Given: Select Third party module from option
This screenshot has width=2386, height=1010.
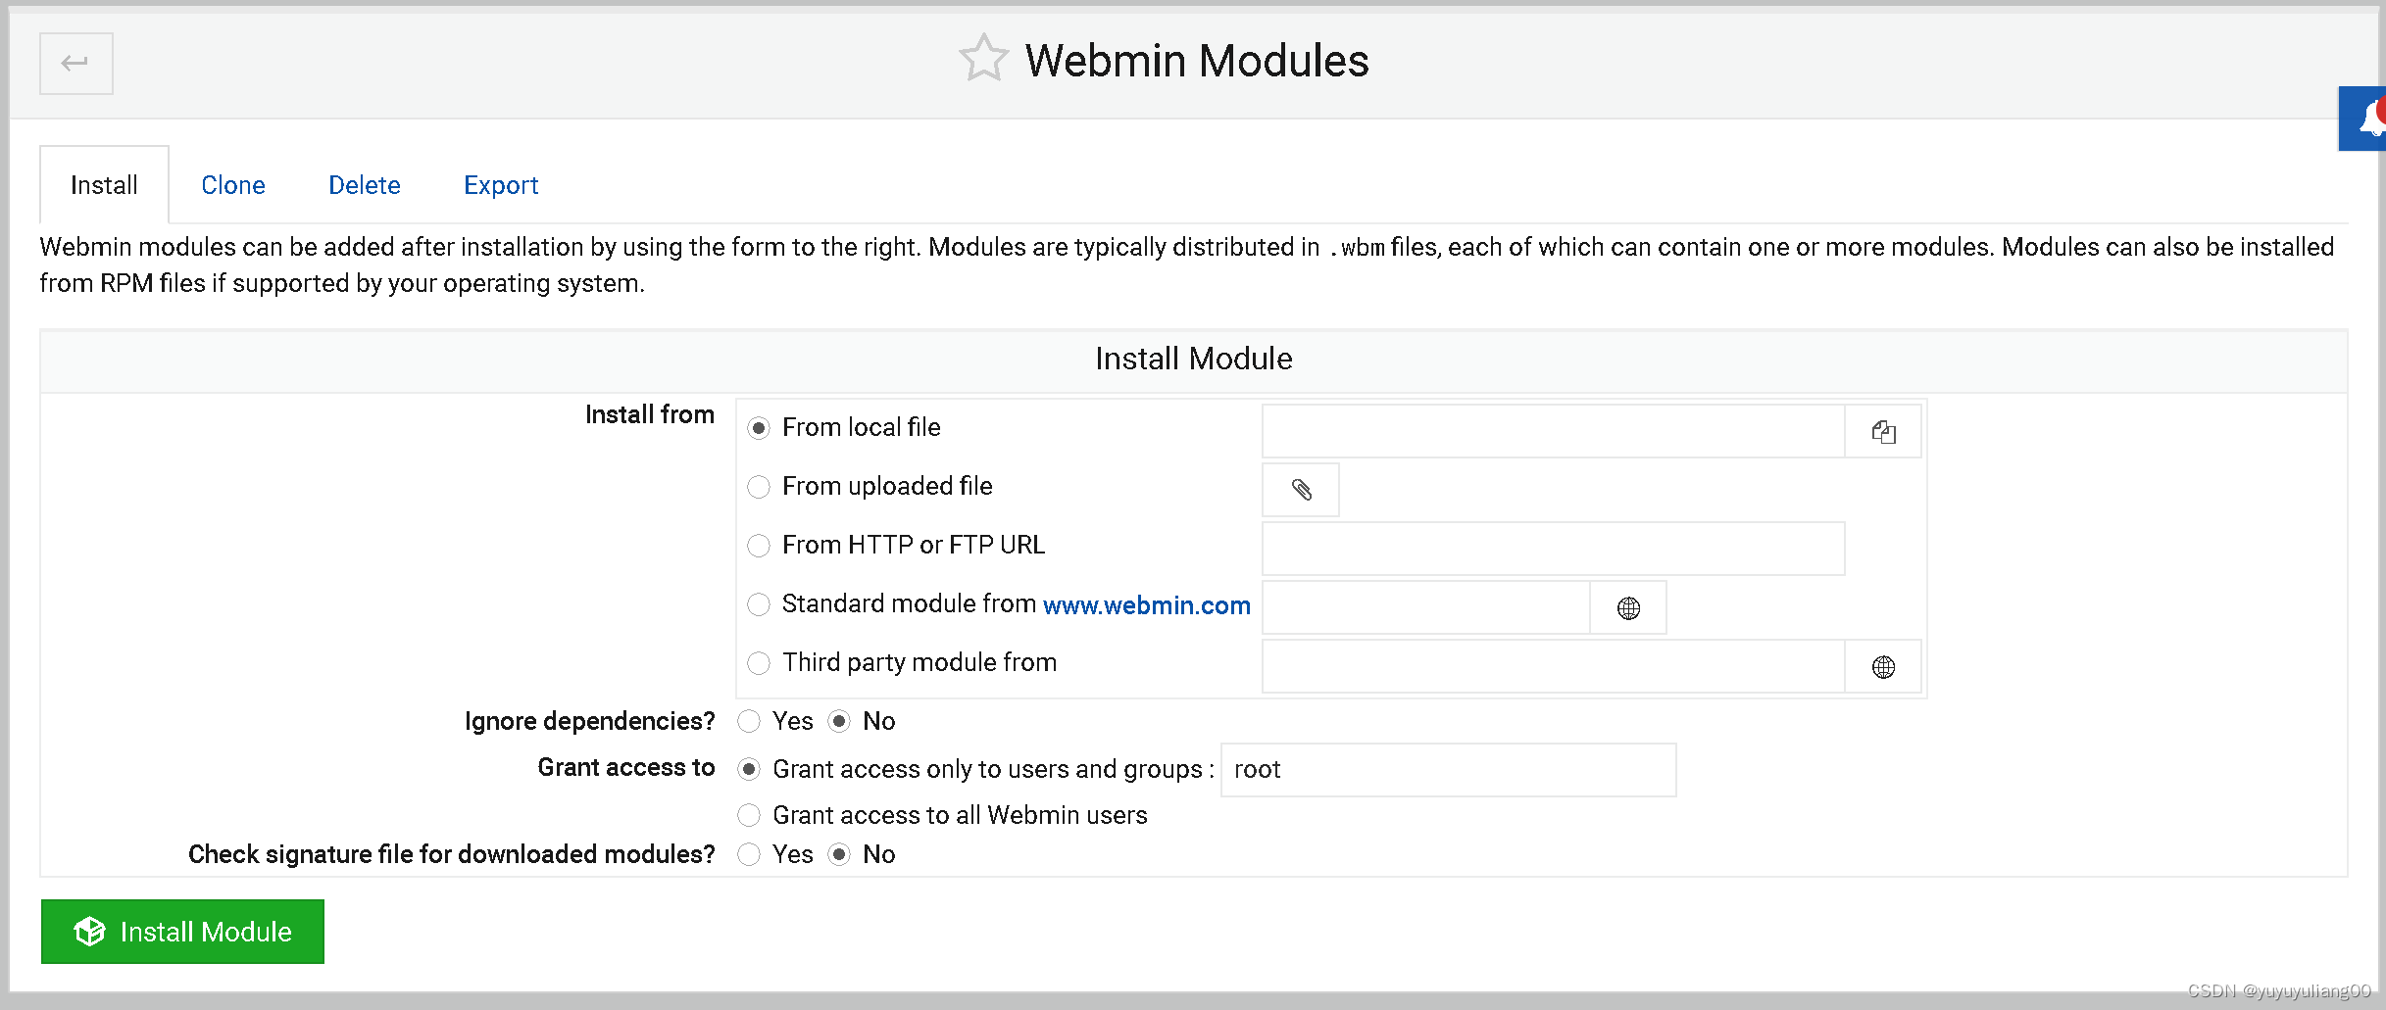Looking at the screenshot, I should point(759,663).
